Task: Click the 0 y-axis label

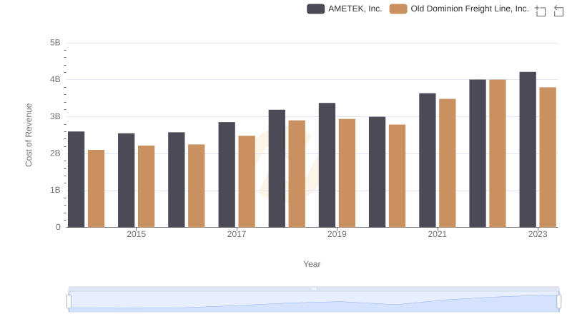Action: pos(58,227)
